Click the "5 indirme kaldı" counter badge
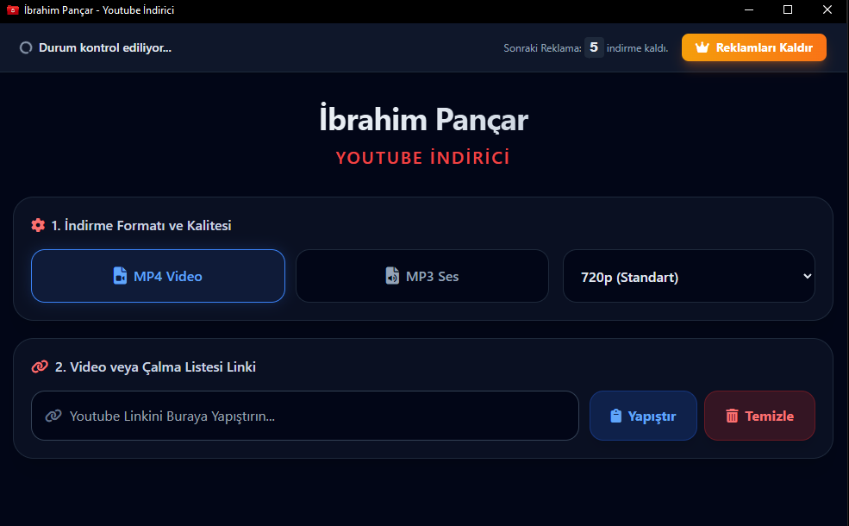 click(594, 47)
